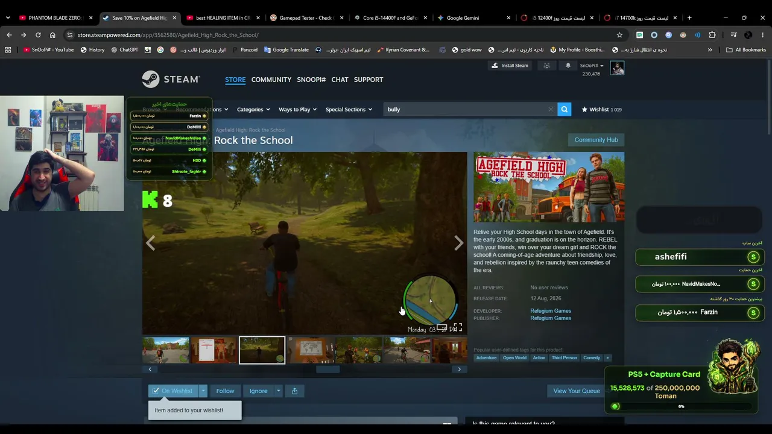772x434 pixels.
Task: Open Chrome extensions puzzle icon
Action: pyautogui.click(x=712, y=35)
